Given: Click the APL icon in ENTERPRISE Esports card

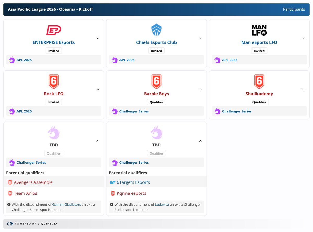Looking at the screenshot, I should coord(12,60).
